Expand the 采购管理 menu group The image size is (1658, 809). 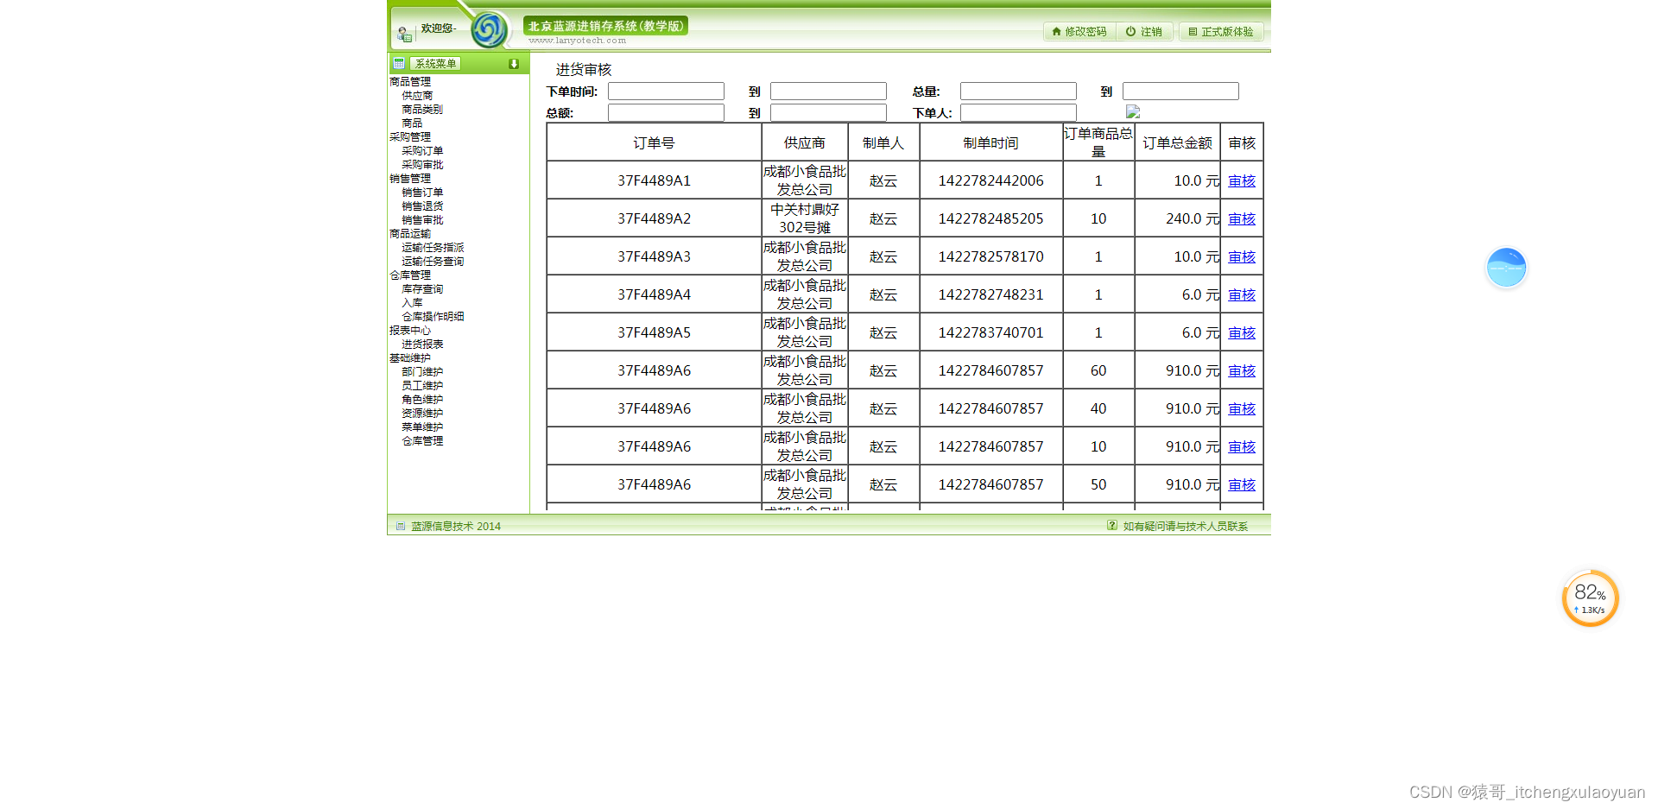tap(410, 137)
